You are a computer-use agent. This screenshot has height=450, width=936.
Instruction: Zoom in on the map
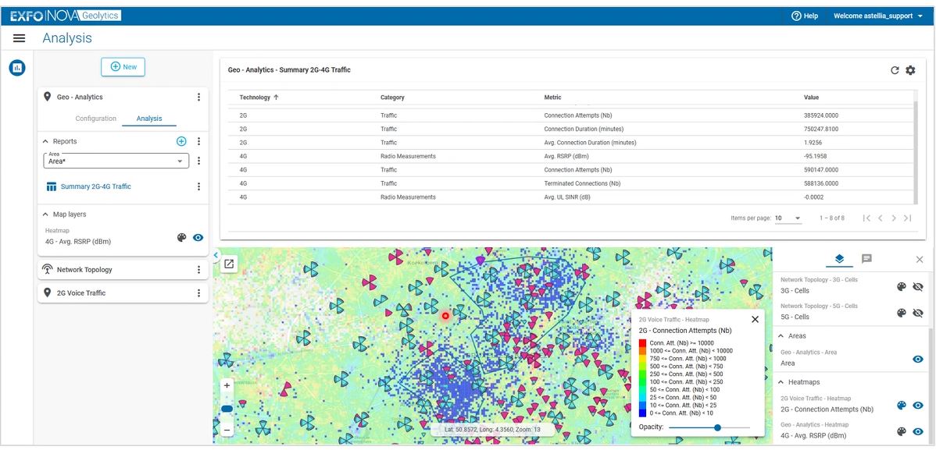coord(227,385)
